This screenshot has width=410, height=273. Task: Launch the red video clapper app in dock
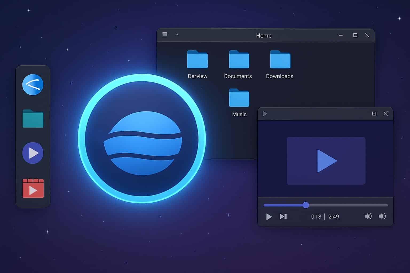coord(33,188)
